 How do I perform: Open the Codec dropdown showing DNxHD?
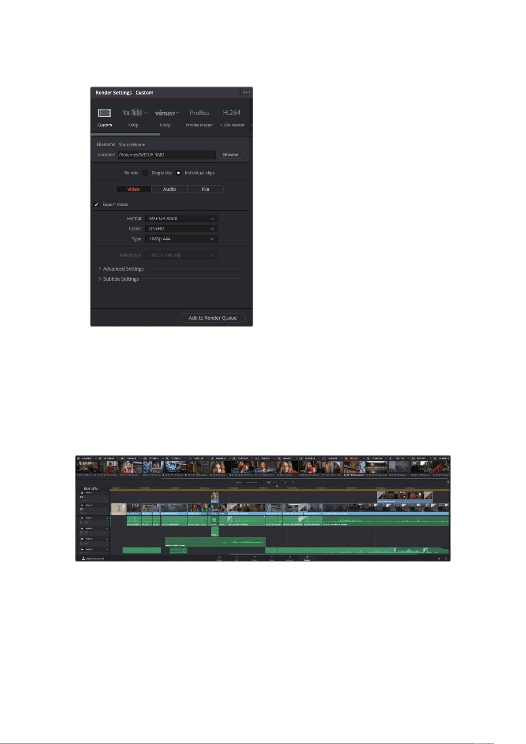tap(181, 229)
